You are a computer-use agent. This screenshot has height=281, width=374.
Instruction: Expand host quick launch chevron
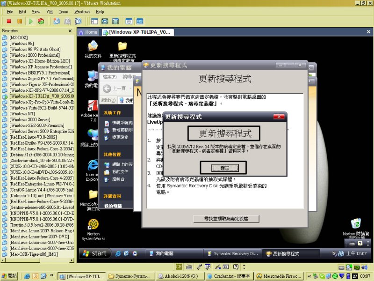pos(52,275)
